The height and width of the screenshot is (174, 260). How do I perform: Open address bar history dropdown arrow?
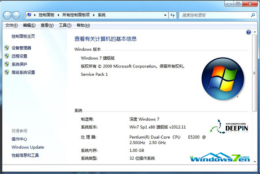165,15
